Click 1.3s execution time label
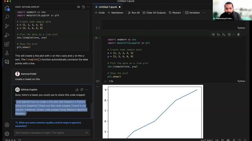Screen dimensions: 252x141 pos(111,81)
